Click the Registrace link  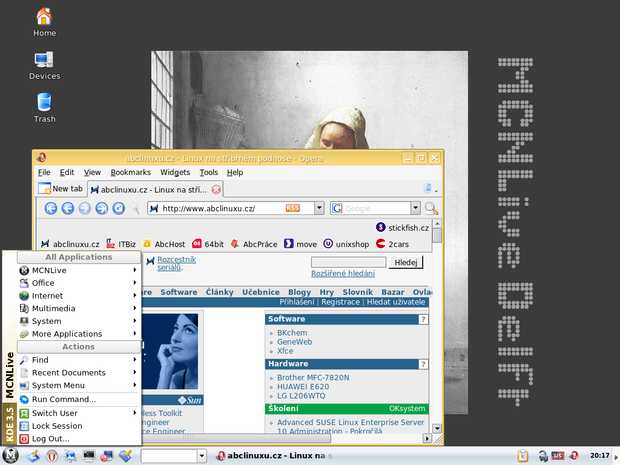pos(340,302)
